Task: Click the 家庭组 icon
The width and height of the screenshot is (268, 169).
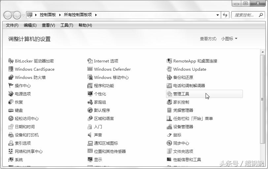Action: pyautogui.click(x=90, y=102)
